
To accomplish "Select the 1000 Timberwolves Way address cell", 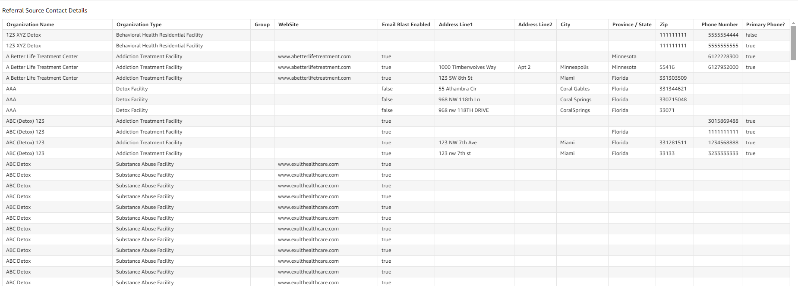I will pyautogui.click(x=467, y=67).
